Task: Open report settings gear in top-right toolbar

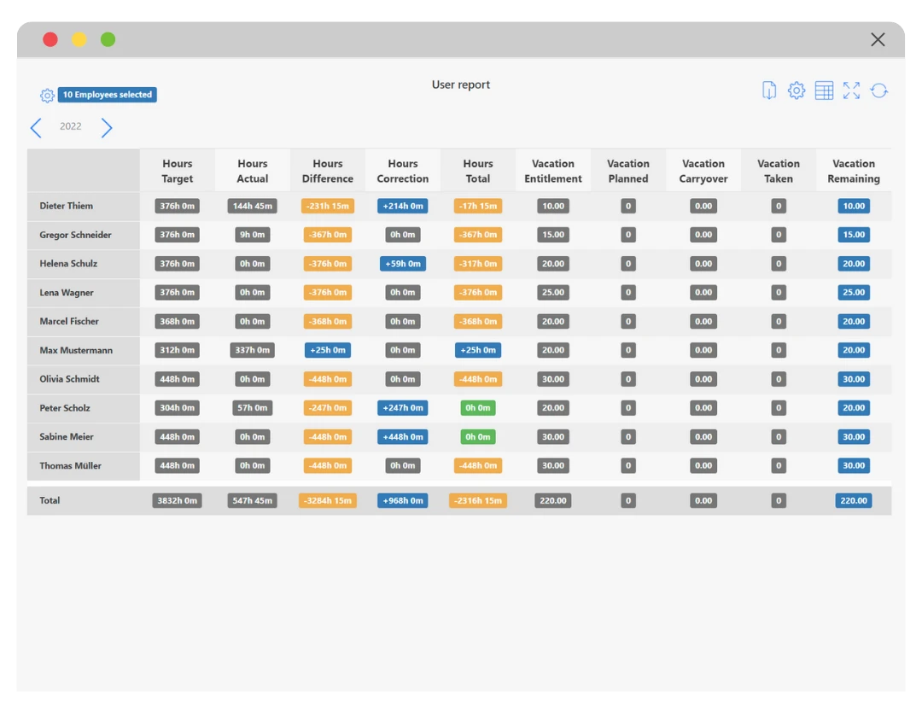Action: click(797, 90)
